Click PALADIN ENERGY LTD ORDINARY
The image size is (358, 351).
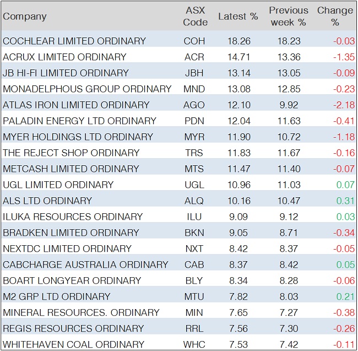click(79, 121)
